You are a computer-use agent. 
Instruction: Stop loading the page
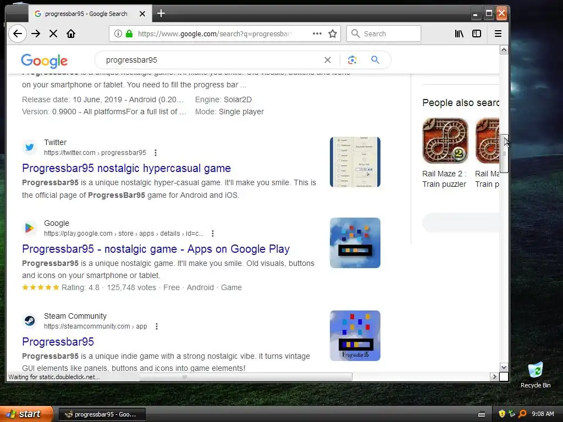click(x=53, y=34)
